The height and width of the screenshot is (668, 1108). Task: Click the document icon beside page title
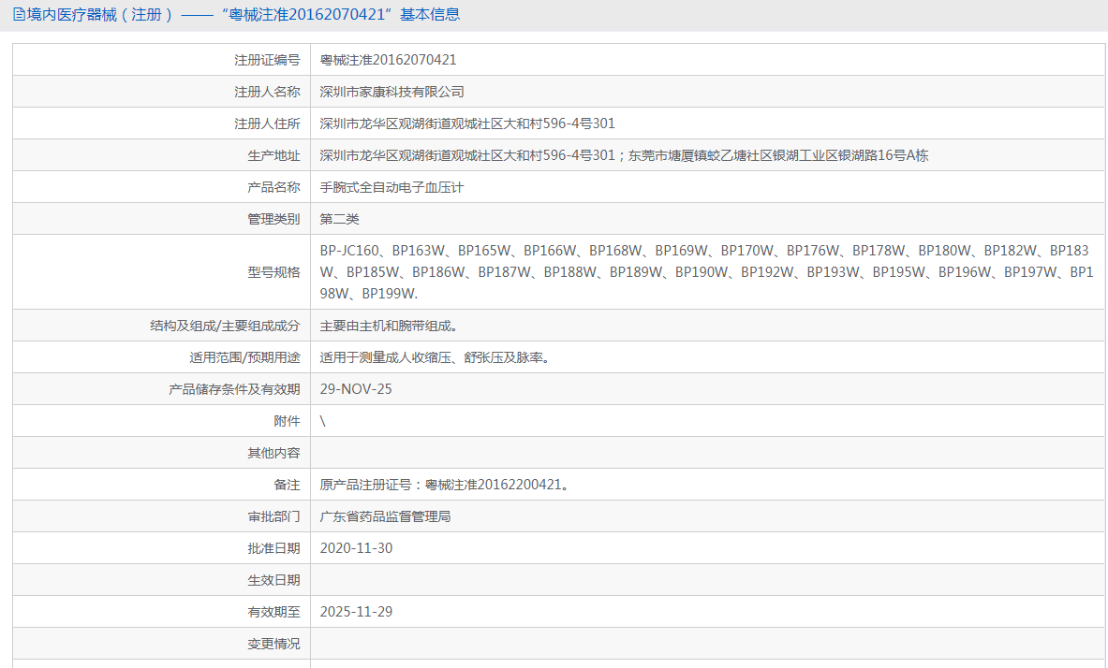[x=19, y=14]
